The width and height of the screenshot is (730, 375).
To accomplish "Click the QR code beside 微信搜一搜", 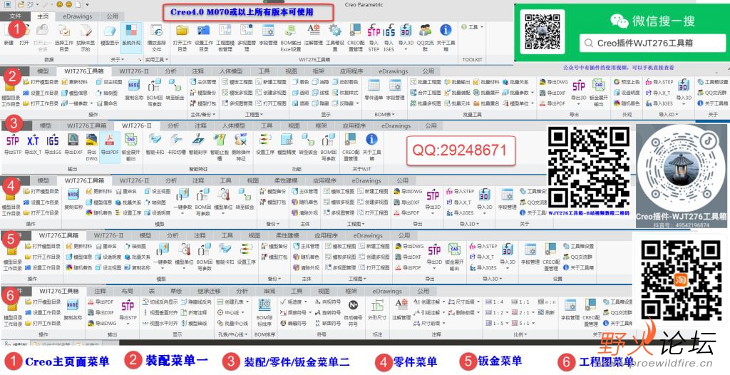I will click(x=542, y=31).
